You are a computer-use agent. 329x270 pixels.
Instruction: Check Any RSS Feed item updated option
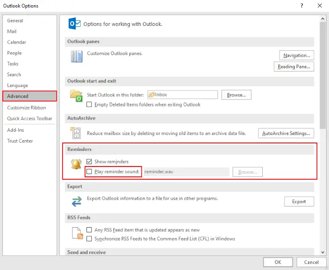(x=89, y=230)
